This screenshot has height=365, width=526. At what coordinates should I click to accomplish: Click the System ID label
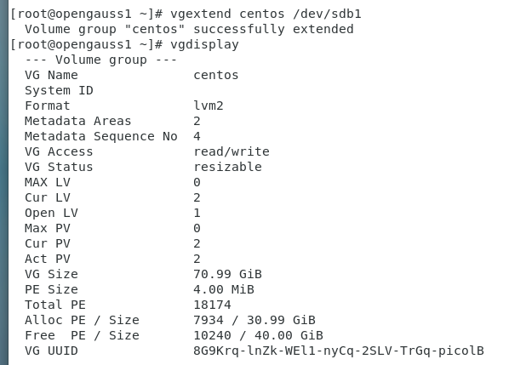[x=59, y=90]
